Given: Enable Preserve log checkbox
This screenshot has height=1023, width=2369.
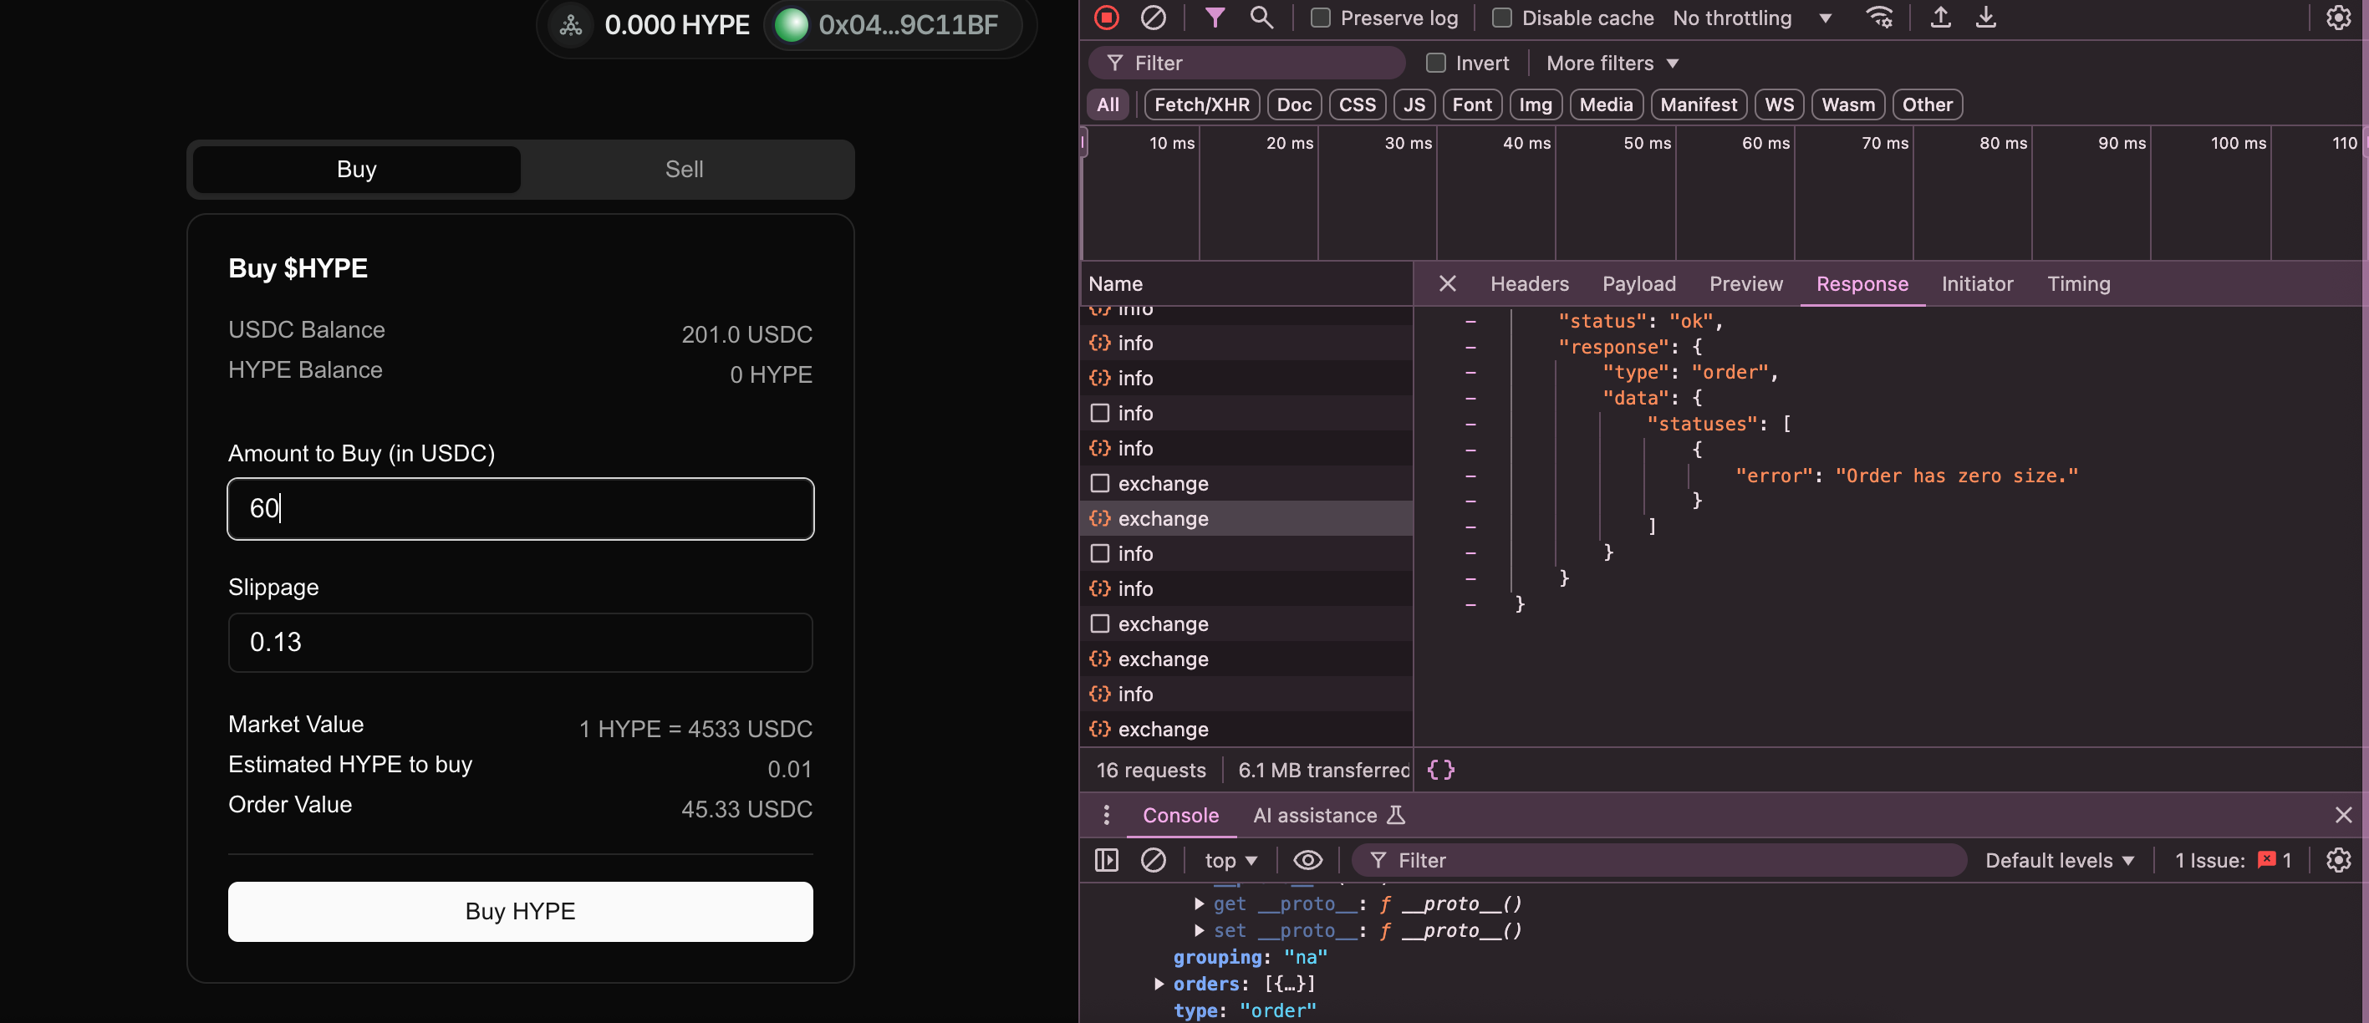Looking at the screenshot, I should (x=1321, y=18).
